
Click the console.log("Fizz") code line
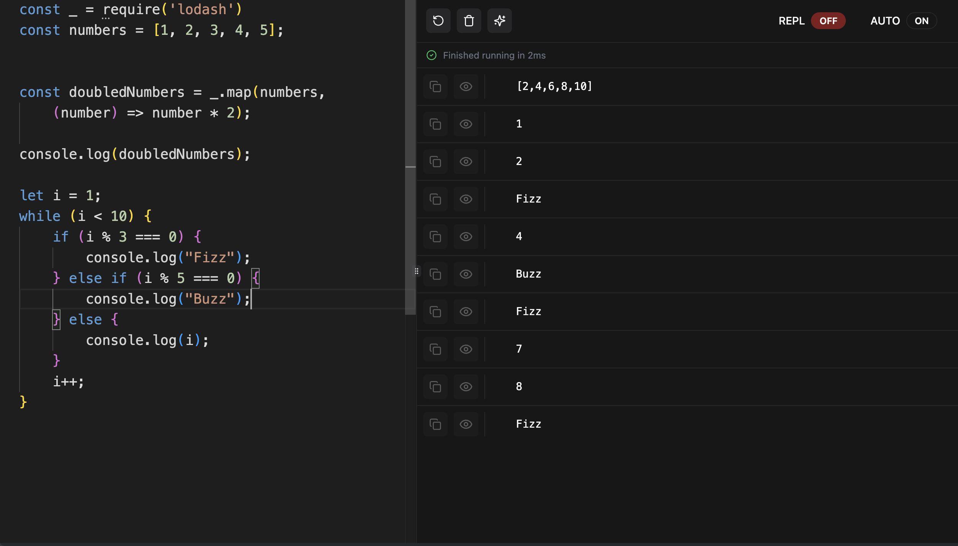coord(168,257)
